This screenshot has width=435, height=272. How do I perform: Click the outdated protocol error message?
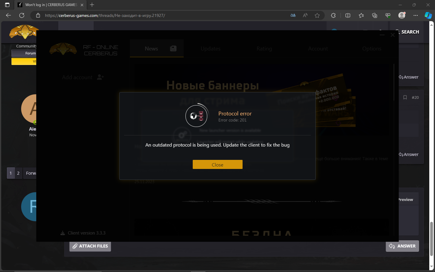pyautogui.click(x=217, y=145)
